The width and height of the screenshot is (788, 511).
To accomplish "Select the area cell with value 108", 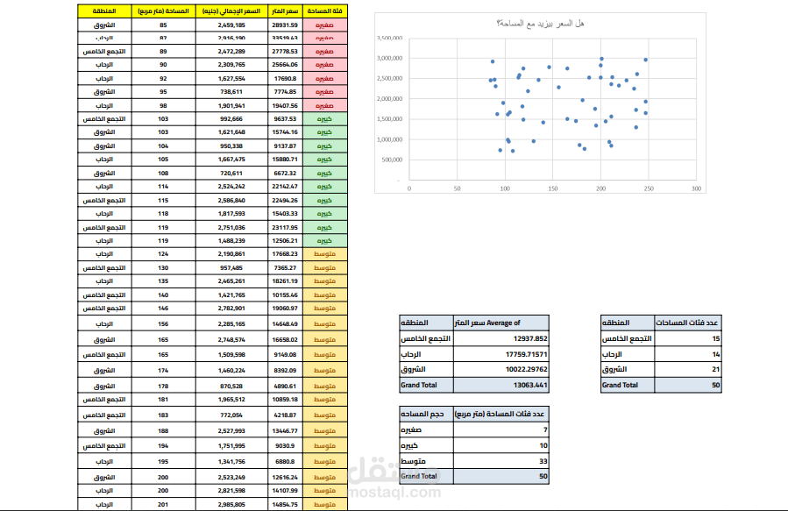I will [x=163, y=173].
